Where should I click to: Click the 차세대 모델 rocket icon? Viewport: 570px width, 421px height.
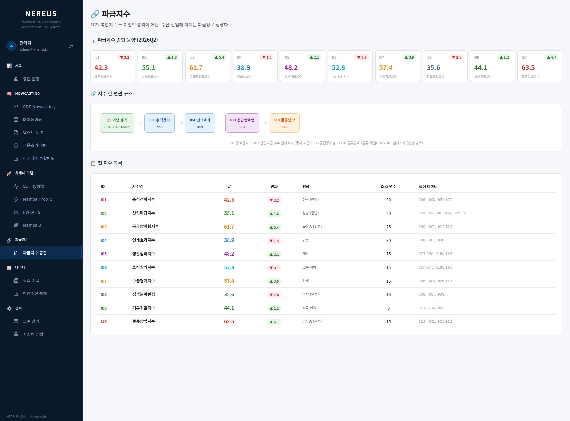coord(9,173)
